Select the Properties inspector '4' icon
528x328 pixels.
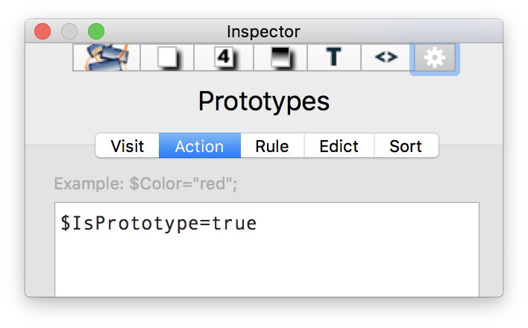(224, 57)
